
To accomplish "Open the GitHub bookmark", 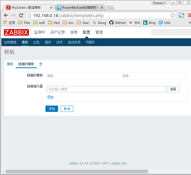I will pyautogui.click(x=117, y=23).
